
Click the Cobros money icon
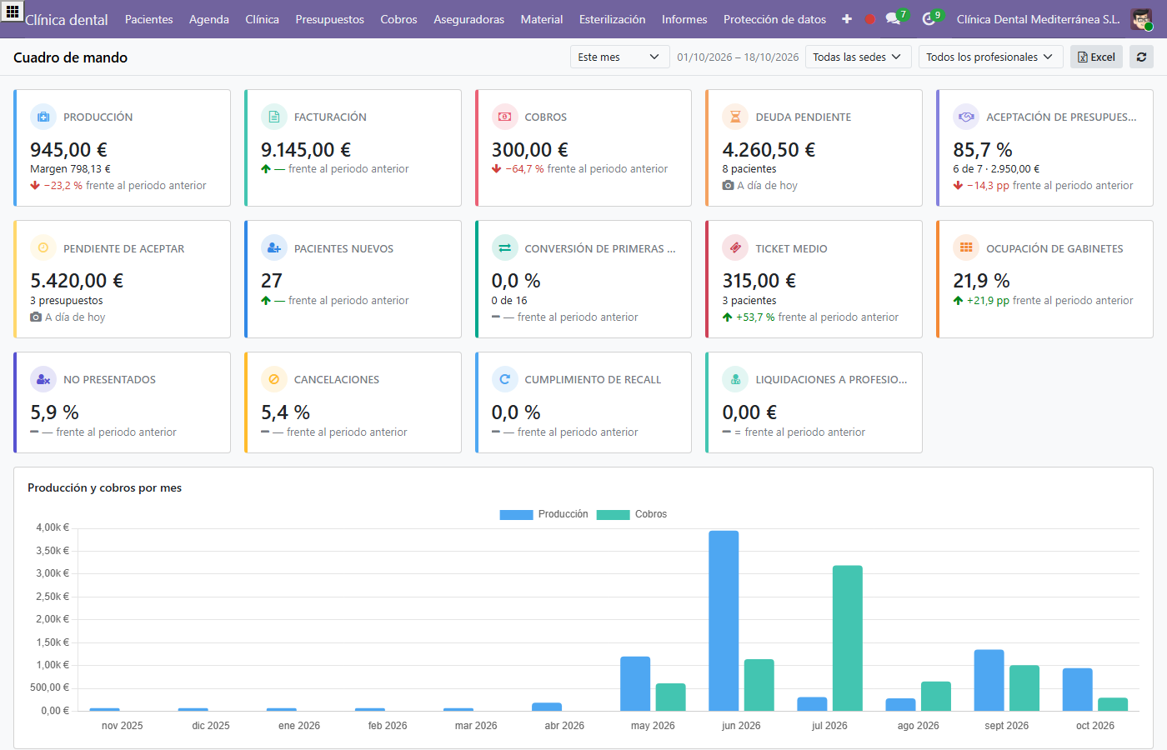[505, 117]
